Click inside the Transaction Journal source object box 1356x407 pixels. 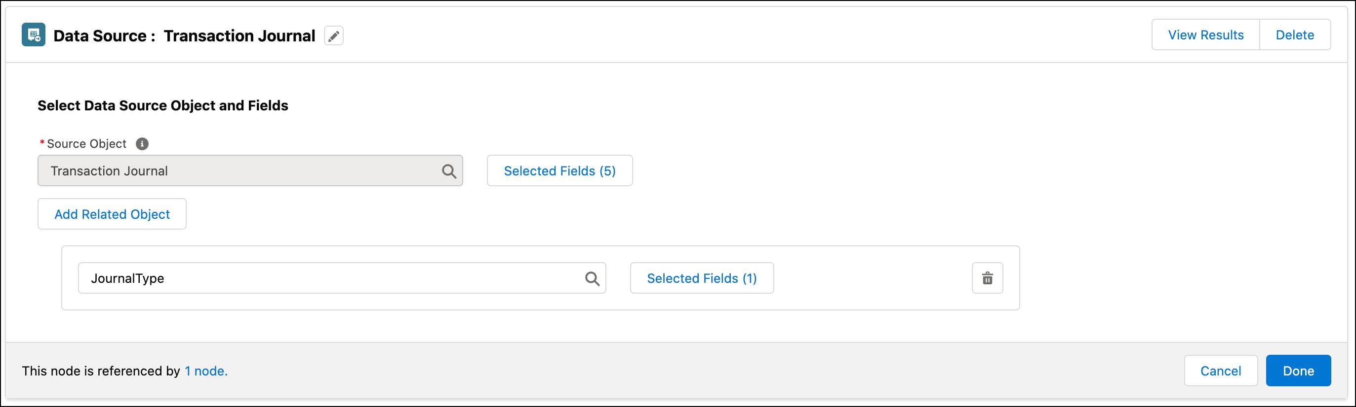click(210, 170)
